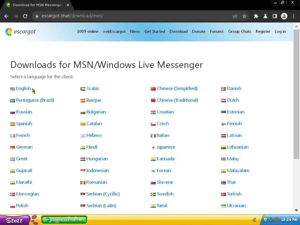The image size is (300, 225).
Task: Open Chrome three-dot menu
Action: [294, 16]
